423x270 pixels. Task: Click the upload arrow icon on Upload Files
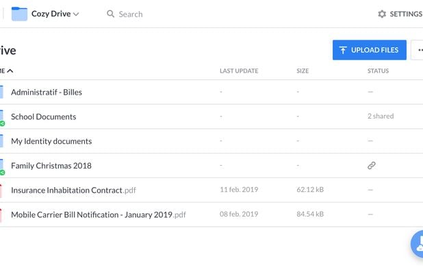(343, 50)
